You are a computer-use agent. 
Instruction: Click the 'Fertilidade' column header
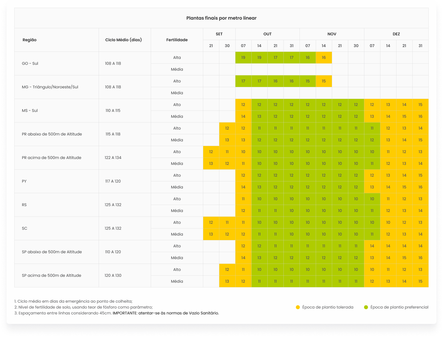[x=177, y=40]
